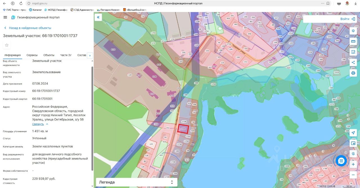This screenshot has width=360, height=188.
Task: Click the status value Учтенный
Action: (x=39, y=138)
